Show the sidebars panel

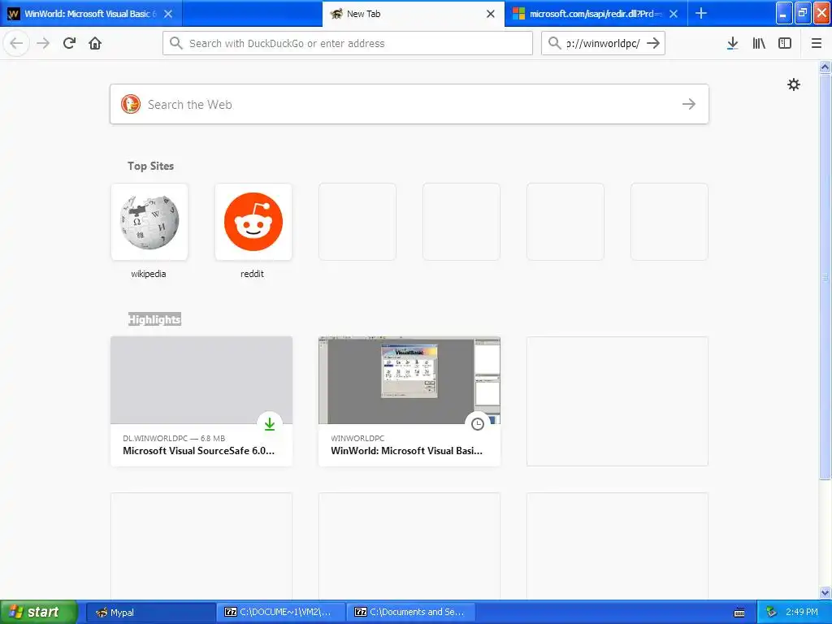[785, 43]
